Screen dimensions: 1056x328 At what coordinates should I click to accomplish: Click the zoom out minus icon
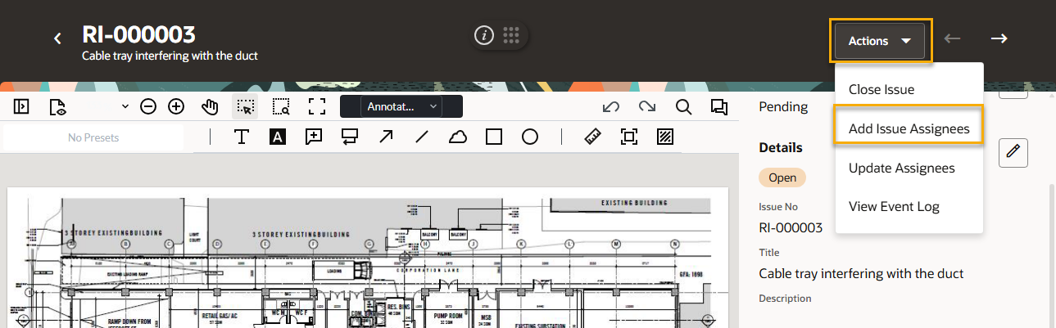(x=148, y=106)
